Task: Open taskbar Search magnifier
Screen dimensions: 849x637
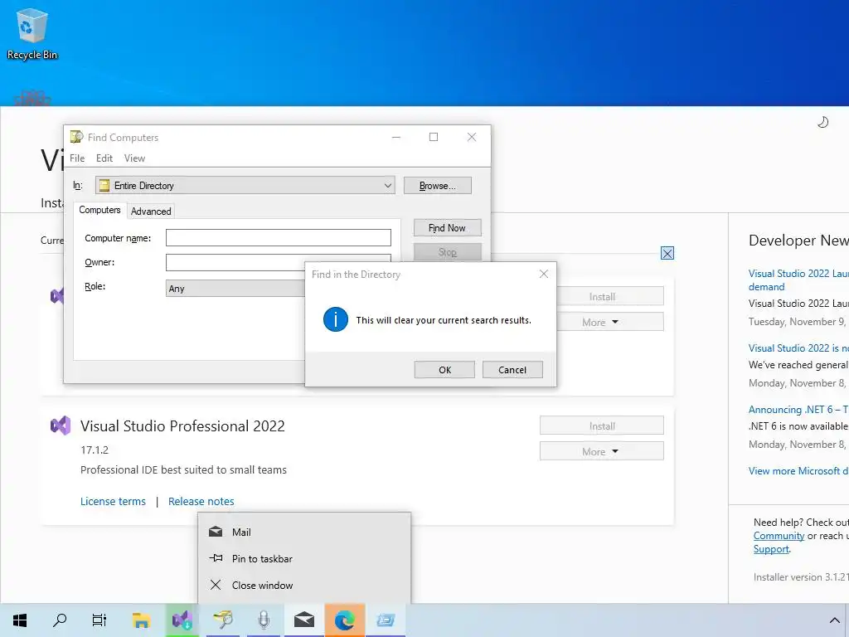Action: pos(60,620)
